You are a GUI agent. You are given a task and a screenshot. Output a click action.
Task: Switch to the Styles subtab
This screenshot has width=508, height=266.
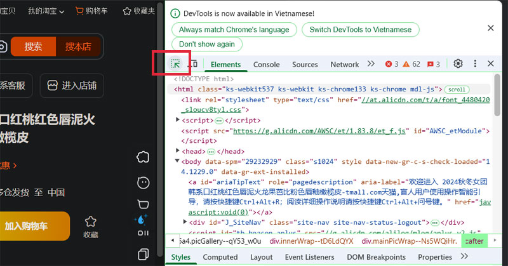(181, 257)
